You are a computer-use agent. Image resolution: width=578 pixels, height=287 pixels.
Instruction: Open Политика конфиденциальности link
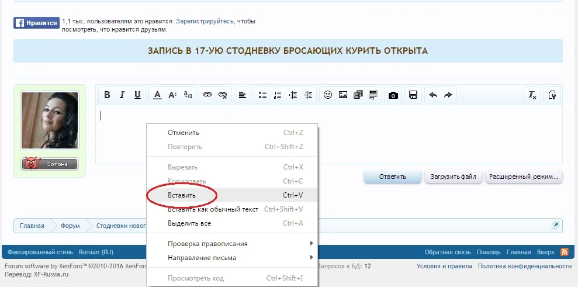pyautogui.click(x=525, y=266)
